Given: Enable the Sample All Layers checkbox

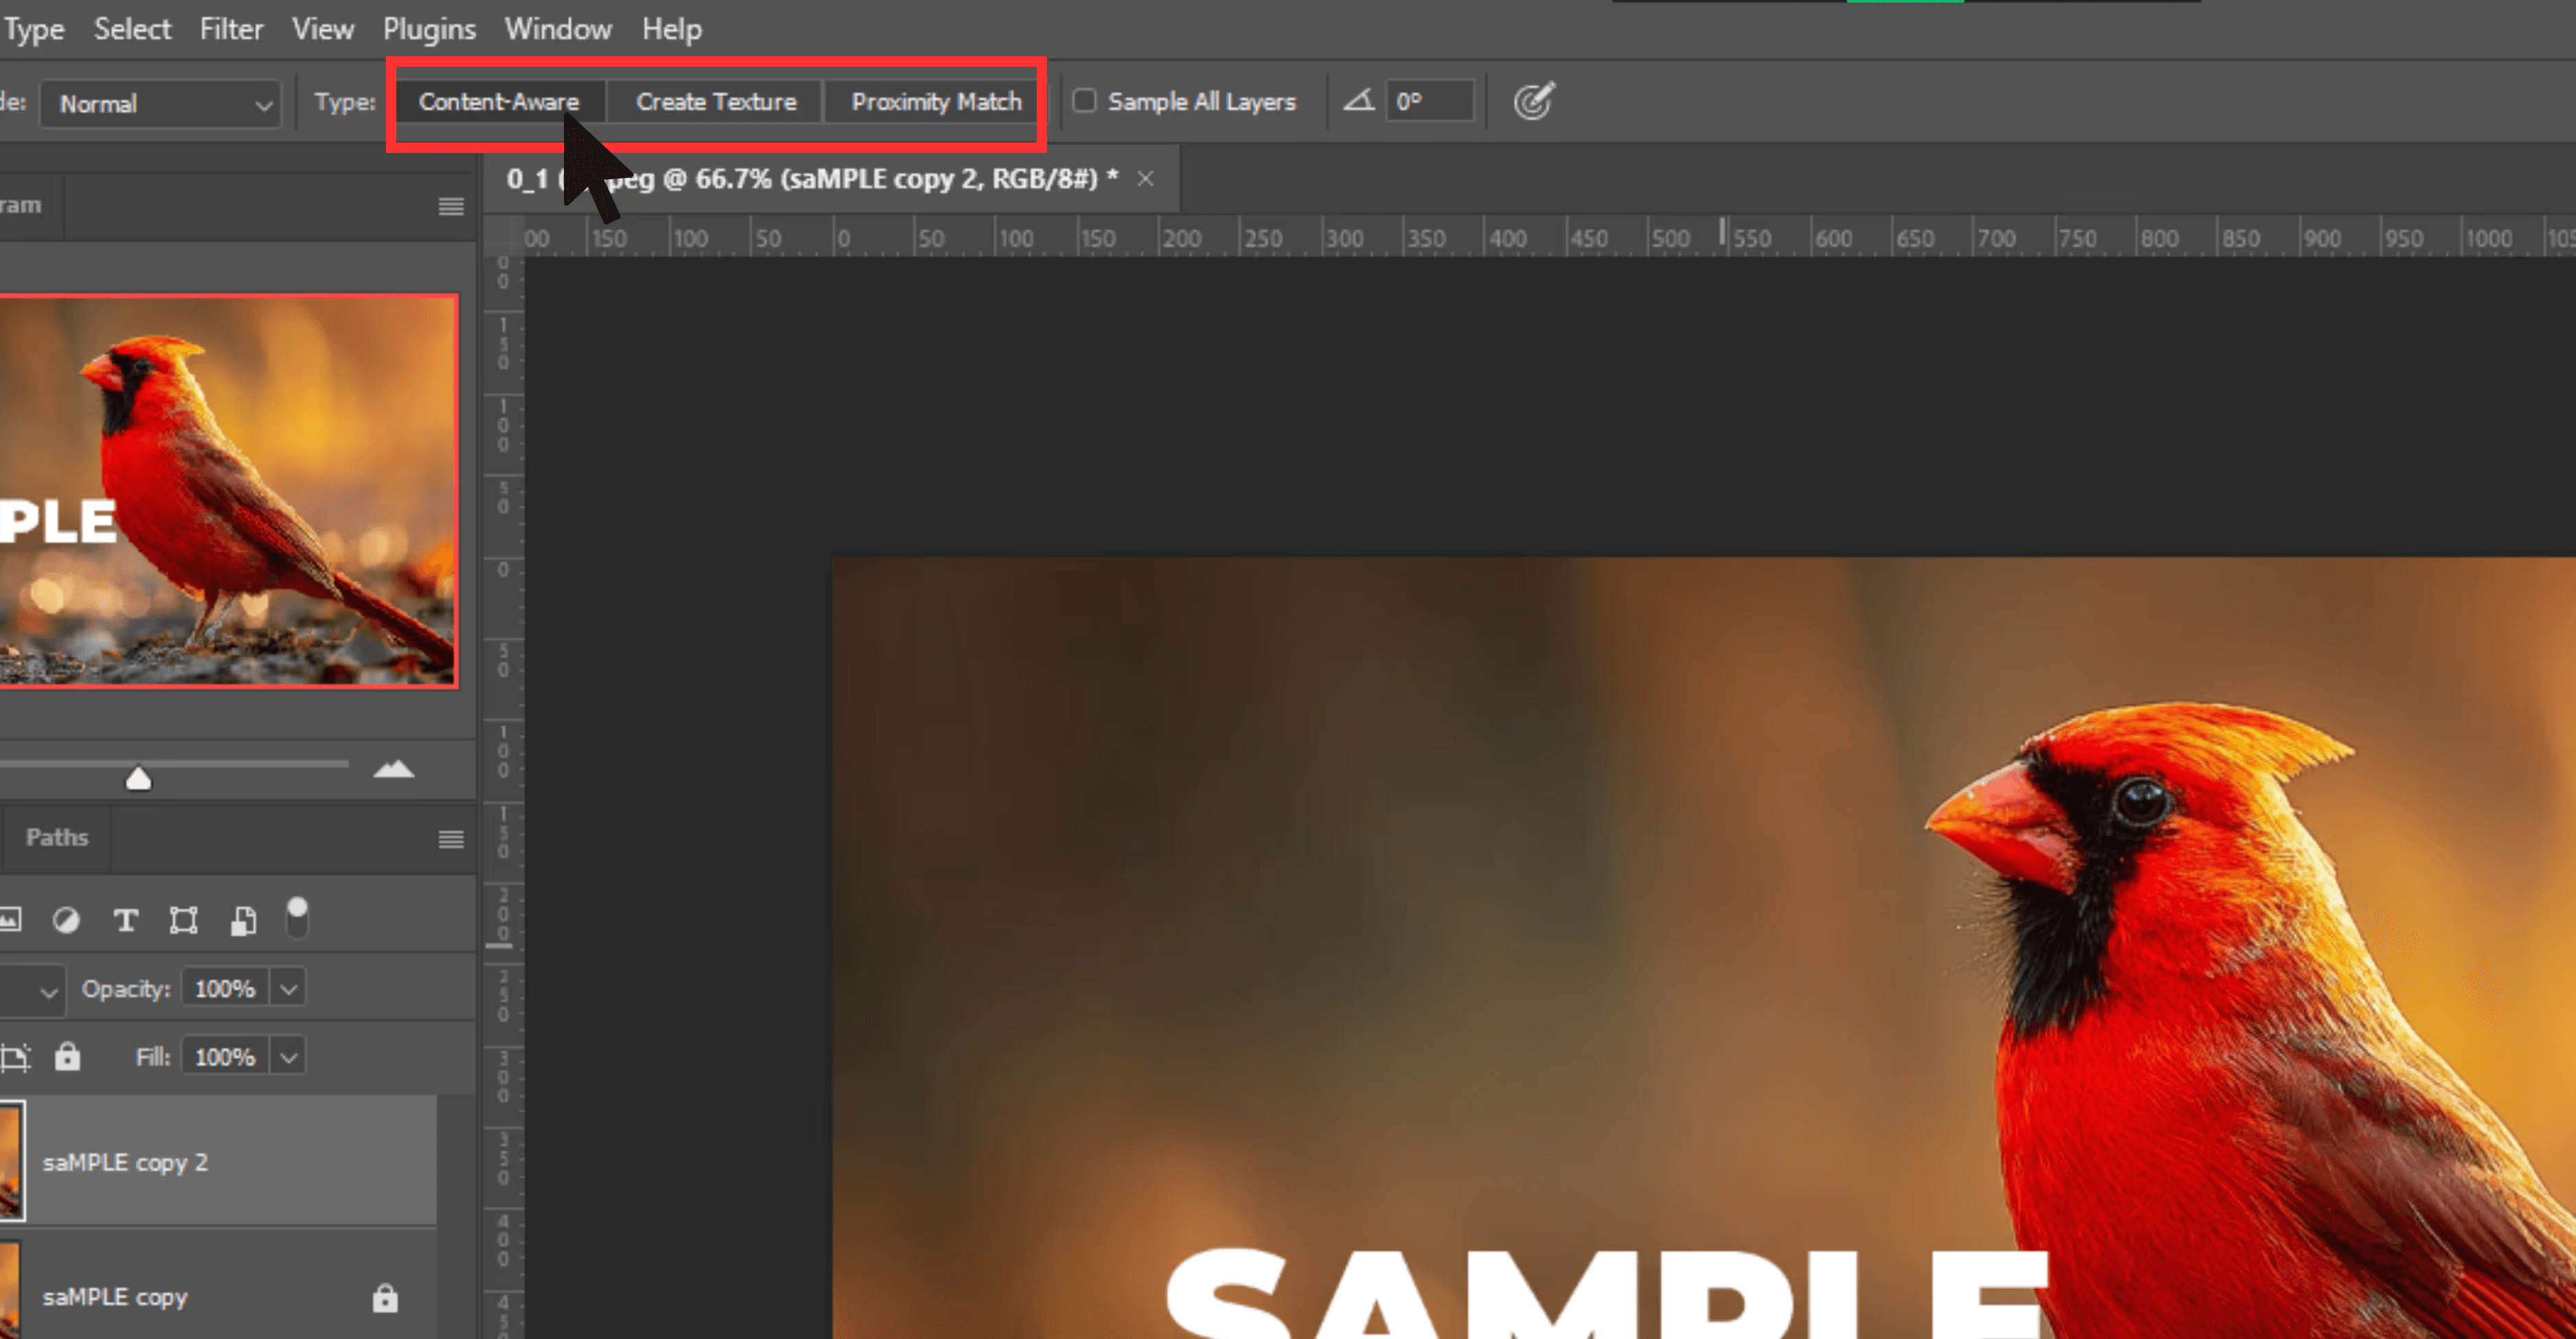Looking at the screenshot, I should 1085,101.
